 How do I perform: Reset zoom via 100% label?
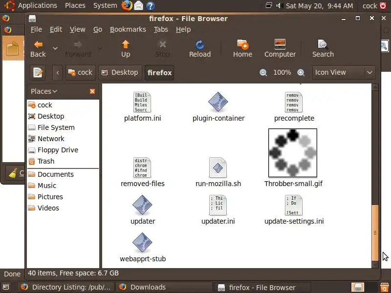[x=282, y=72]
